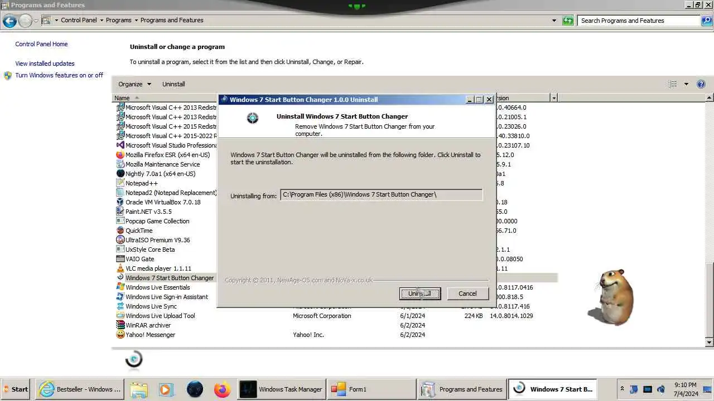Open the recent pages dropdown arrow

36,21
